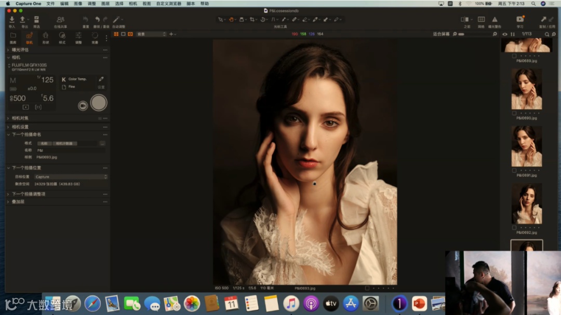Screen dimensions: 561x315
Task: Switch to the 样式 styles tab
Action: tap(62, 37)
